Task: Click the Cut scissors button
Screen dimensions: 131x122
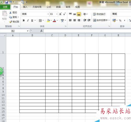Action: click(x=13, y=13)
